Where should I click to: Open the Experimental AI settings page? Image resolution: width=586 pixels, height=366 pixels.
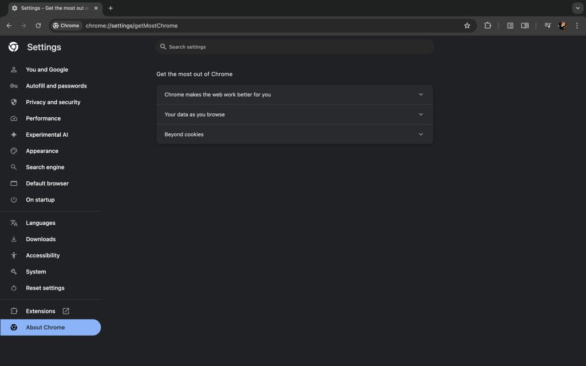(46, 135)
